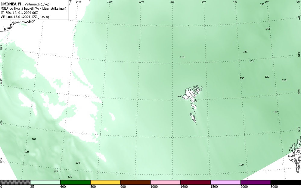Click the map value 104
Viewport: 301px width, 189px height.
[78, 163]
